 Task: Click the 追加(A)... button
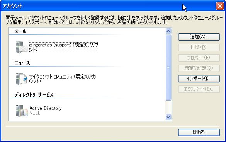point(199,37)
